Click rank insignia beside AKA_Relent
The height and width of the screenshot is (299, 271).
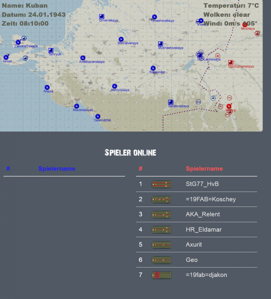(161, 214)
